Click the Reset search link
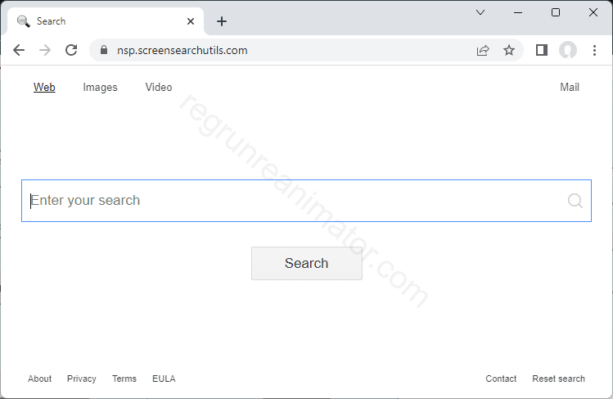Image resolution: width=613 pixels, height=399 pixels. (x=558, y=379)
